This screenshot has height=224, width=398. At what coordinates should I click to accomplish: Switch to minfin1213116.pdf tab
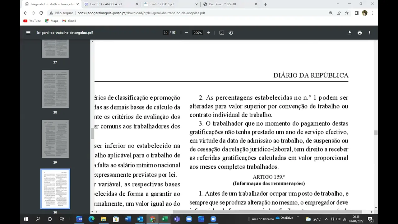[x=170, y=4]
